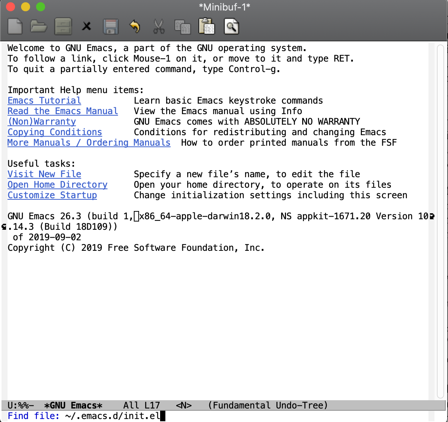Screen dimensions: 448x422
Task: Close the current buffer with the X icon
Action: point(86,26)
